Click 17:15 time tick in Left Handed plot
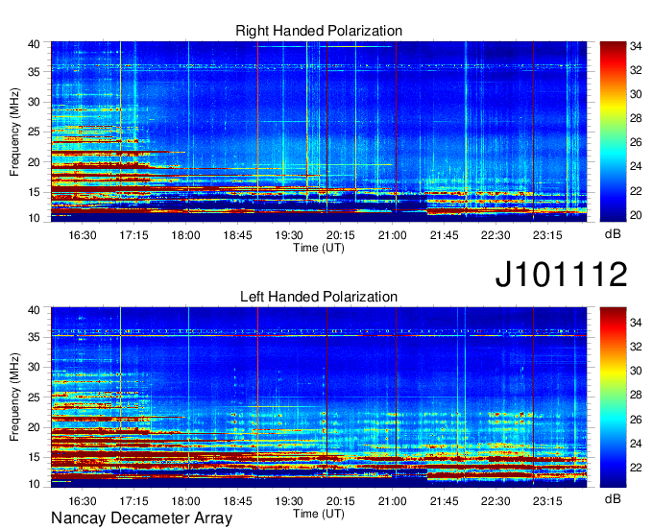 coord(134,501)
